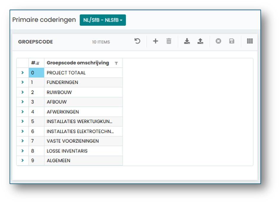280x203 pixels.
Task: Click the upload/export icon
Action: [x=200, y=41]
